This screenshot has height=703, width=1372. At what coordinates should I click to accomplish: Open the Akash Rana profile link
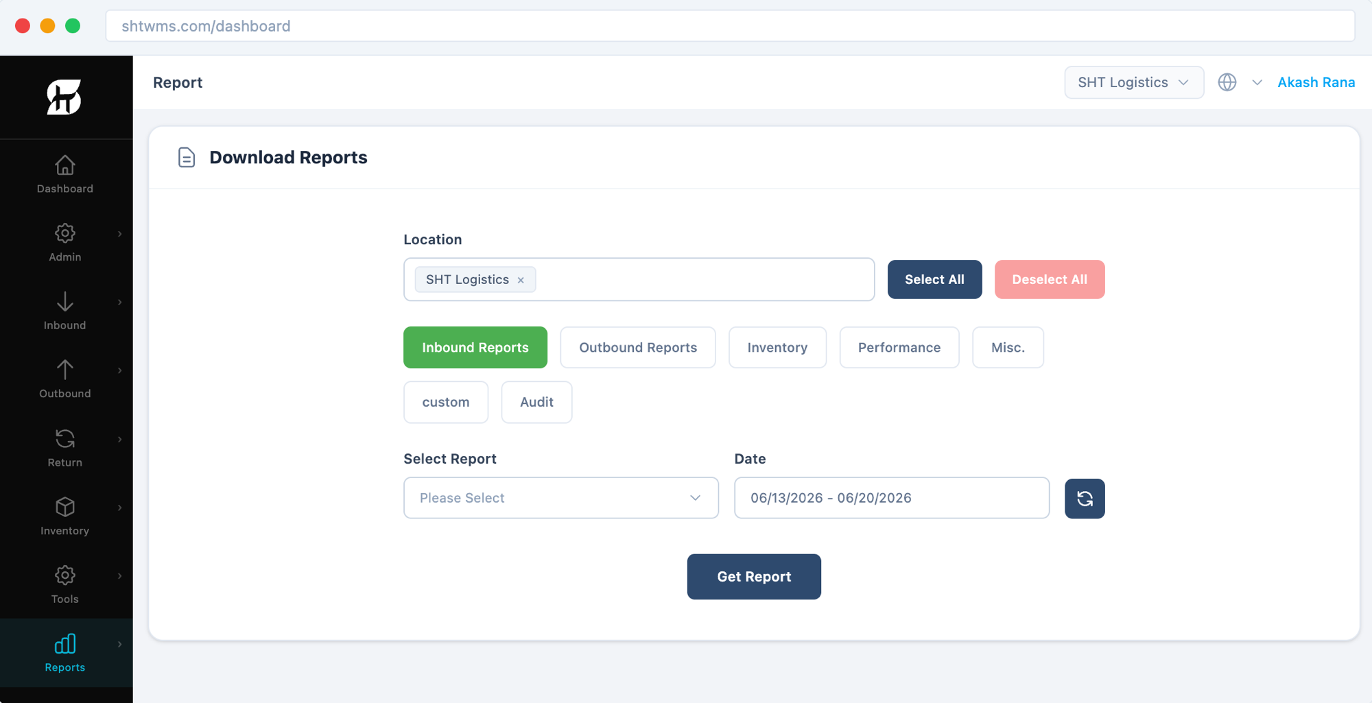click(1316, 82)
